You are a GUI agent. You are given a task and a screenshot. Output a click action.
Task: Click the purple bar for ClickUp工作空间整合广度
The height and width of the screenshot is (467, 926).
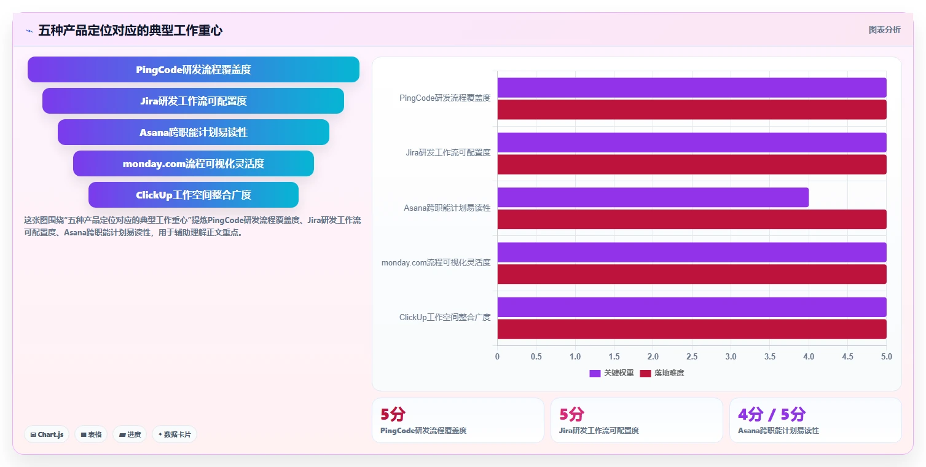point(692,307)
